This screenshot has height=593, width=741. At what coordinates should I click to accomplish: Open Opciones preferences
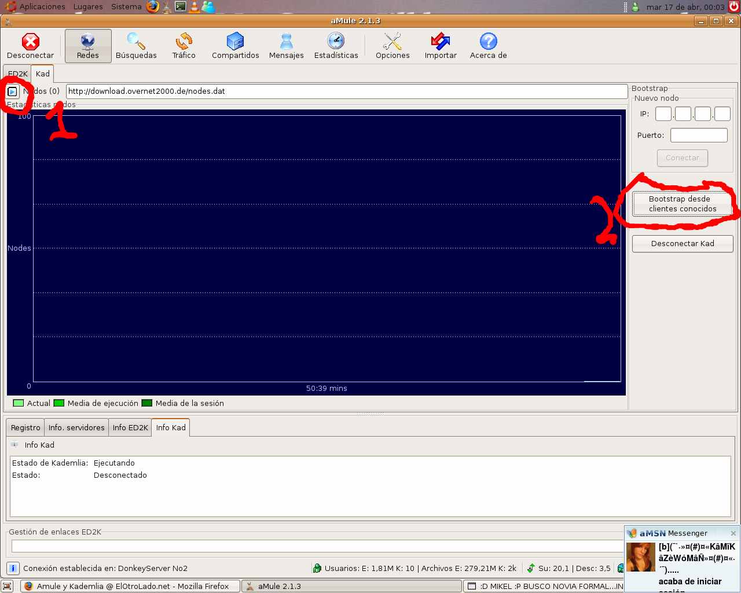[x=392, y=46]
